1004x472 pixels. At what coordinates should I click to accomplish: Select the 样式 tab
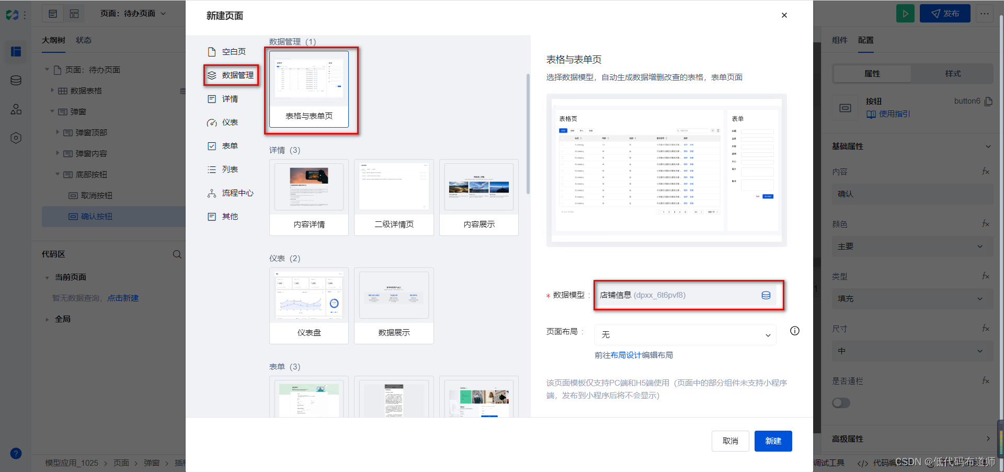click(953, 74)
